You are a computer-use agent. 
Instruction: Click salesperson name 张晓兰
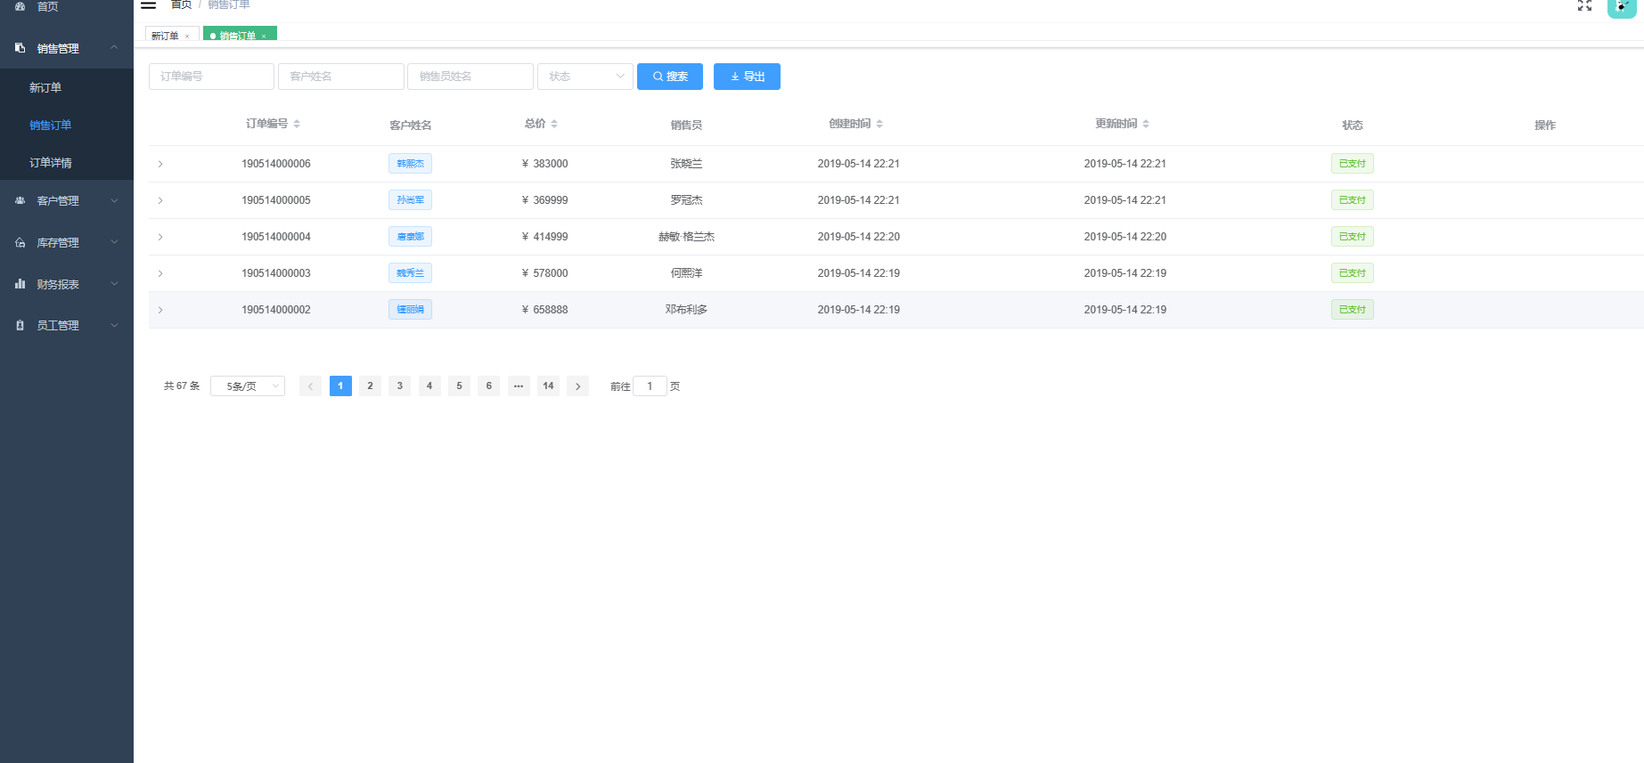pyautogui.click(x=686, y=164)
